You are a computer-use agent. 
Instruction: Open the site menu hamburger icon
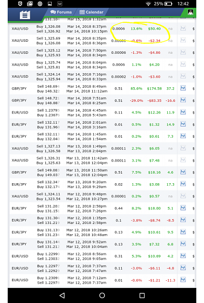coord(25,15)
